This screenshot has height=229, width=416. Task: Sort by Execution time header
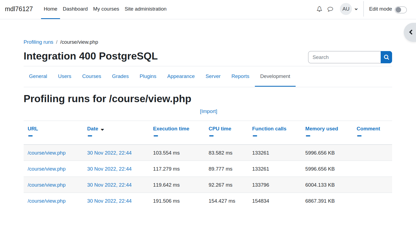point(171,129)
